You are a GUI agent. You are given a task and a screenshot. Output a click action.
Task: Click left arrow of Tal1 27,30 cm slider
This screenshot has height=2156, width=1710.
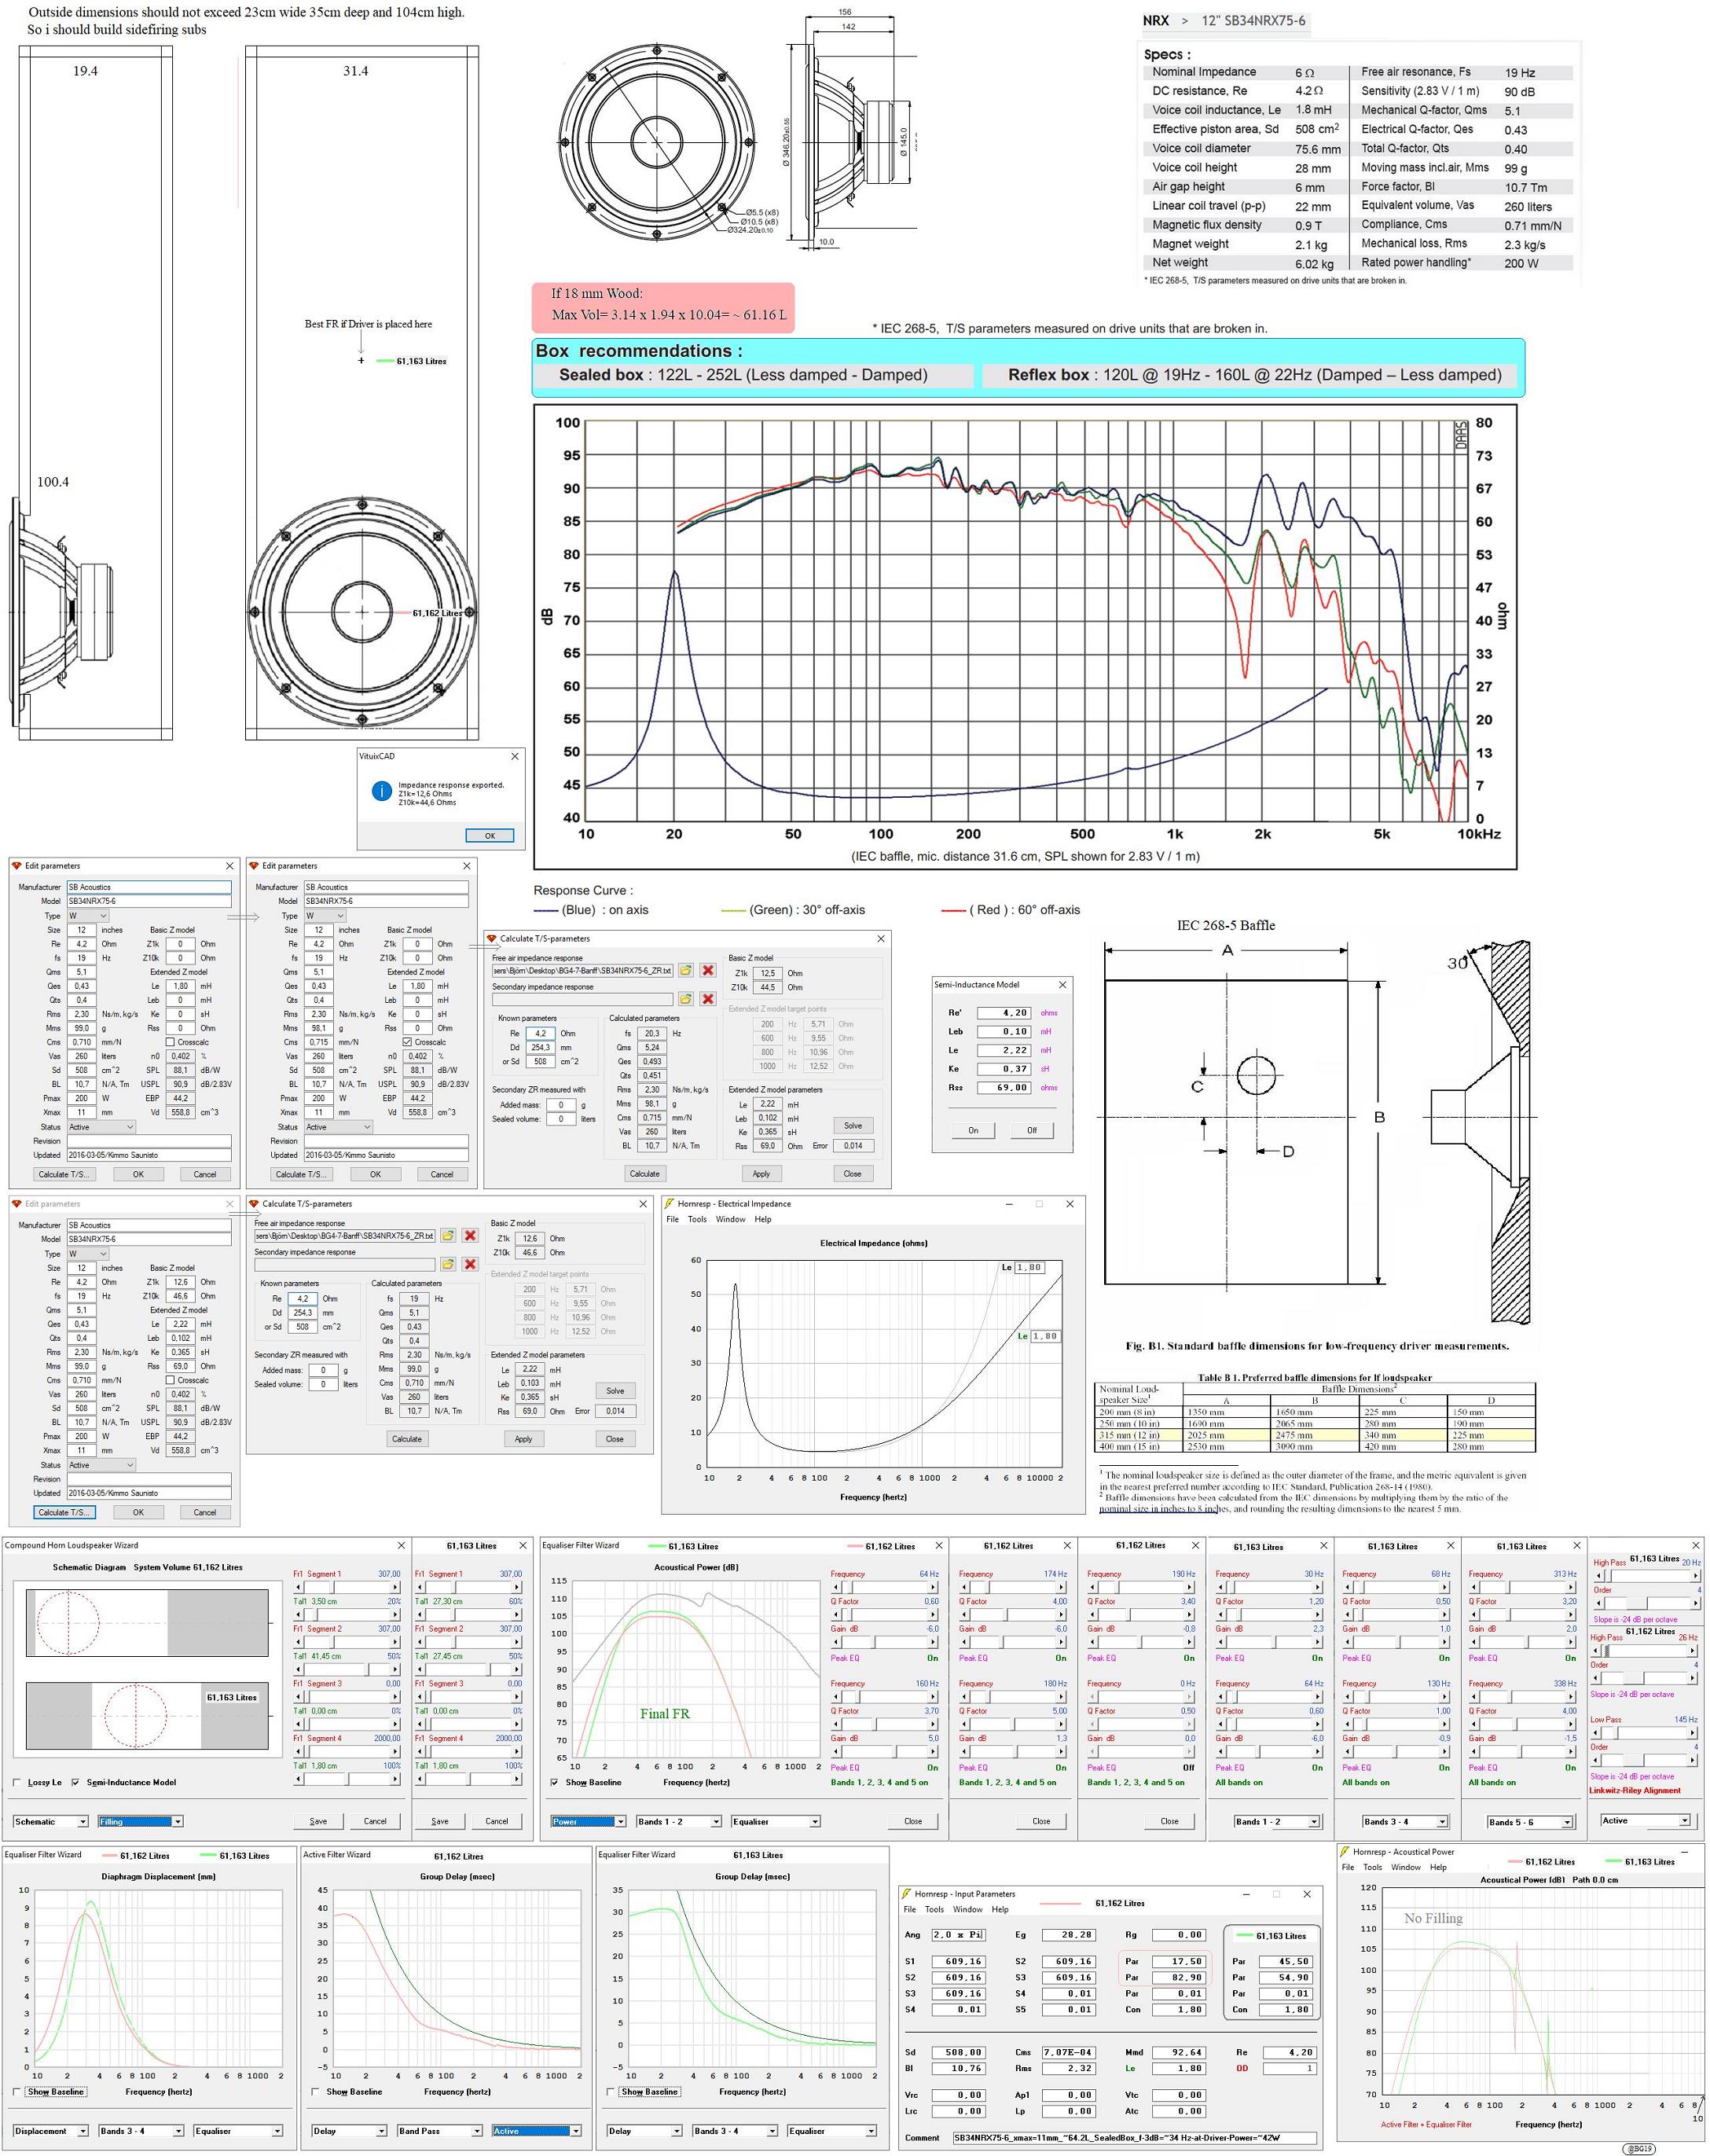coord(419,1615)
